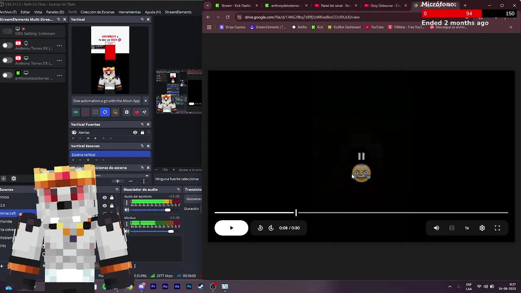Start vertical recording with red dot icon

coord(85,112)
